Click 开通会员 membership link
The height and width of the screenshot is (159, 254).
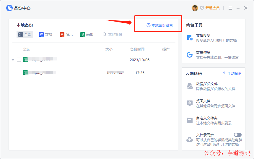(x=212, y=8)
